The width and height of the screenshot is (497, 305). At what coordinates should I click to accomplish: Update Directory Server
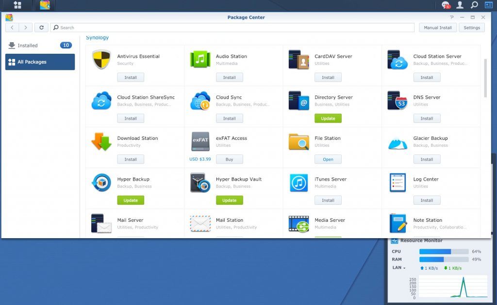tap(328, 119)
